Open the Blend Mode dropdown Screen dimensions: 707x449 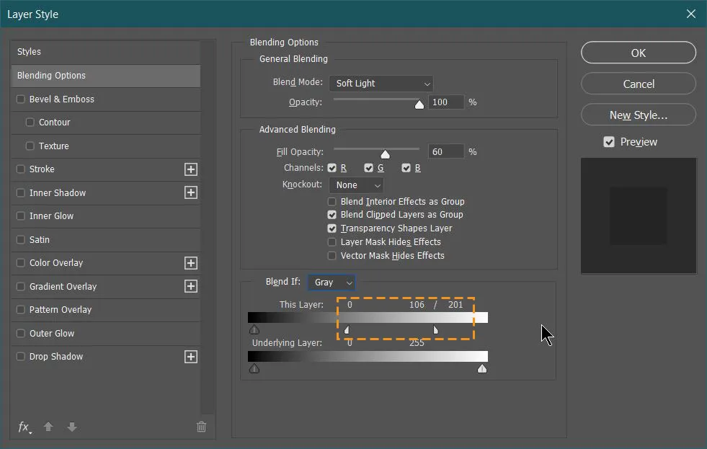click(x=381, y=83)
